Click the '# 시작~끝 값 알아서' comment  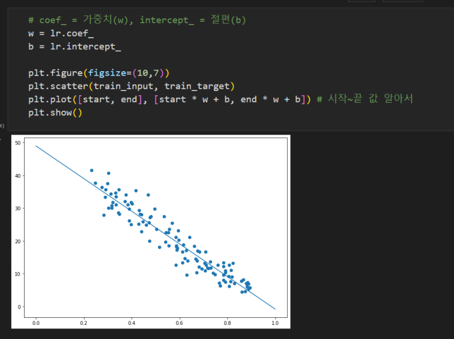365,99
